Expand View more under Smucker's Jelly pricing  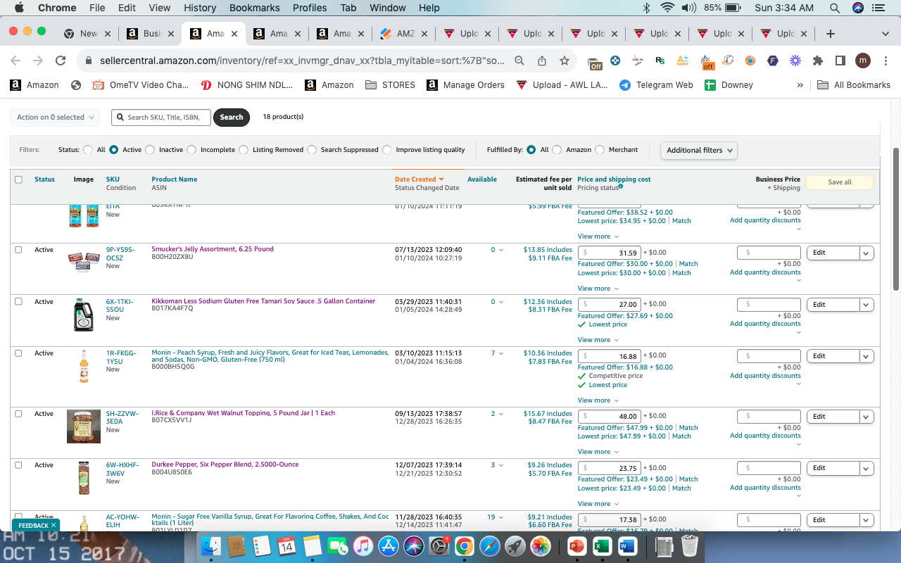point(598,289)
